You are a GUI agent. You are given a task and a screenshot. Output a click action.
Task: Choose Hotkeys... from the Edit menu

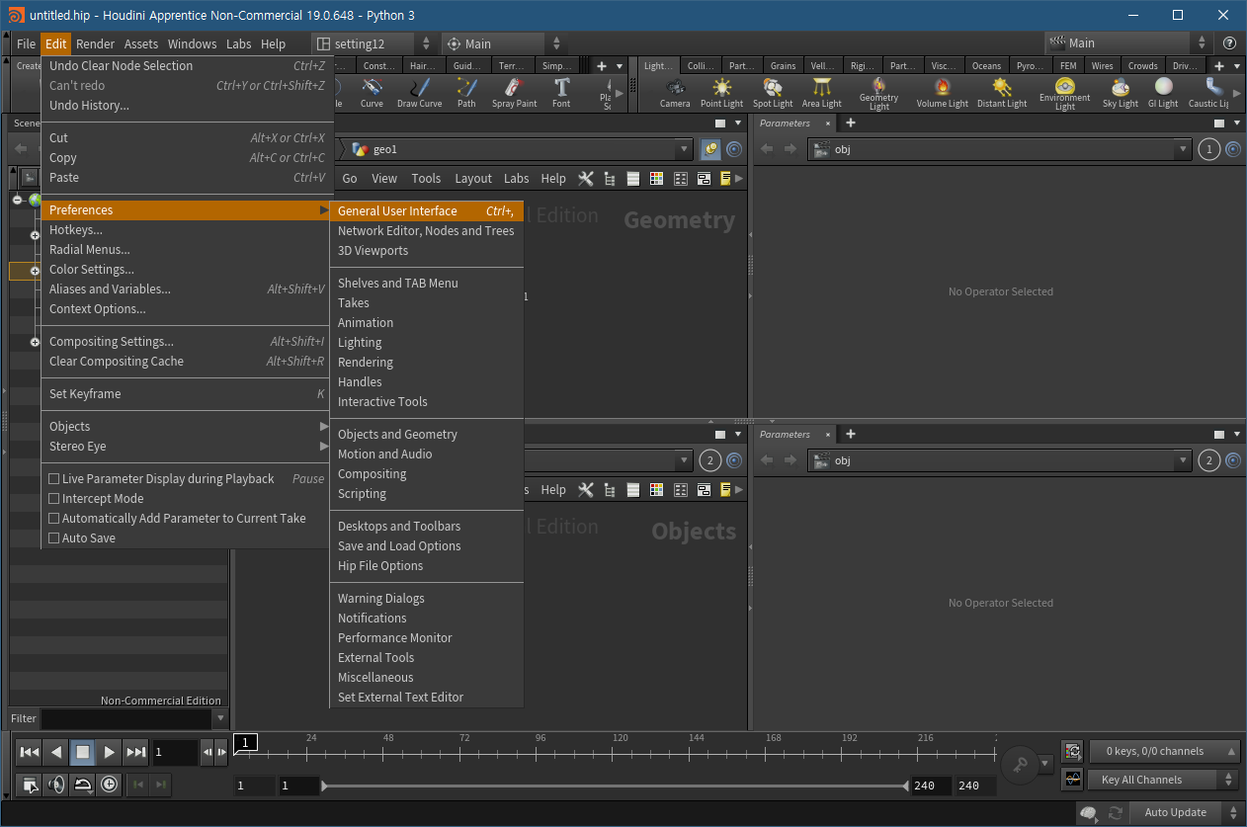point(185,230)
